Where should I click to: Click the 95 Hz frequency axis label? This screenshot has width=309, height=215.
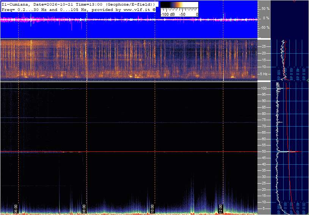coord(264,94)
